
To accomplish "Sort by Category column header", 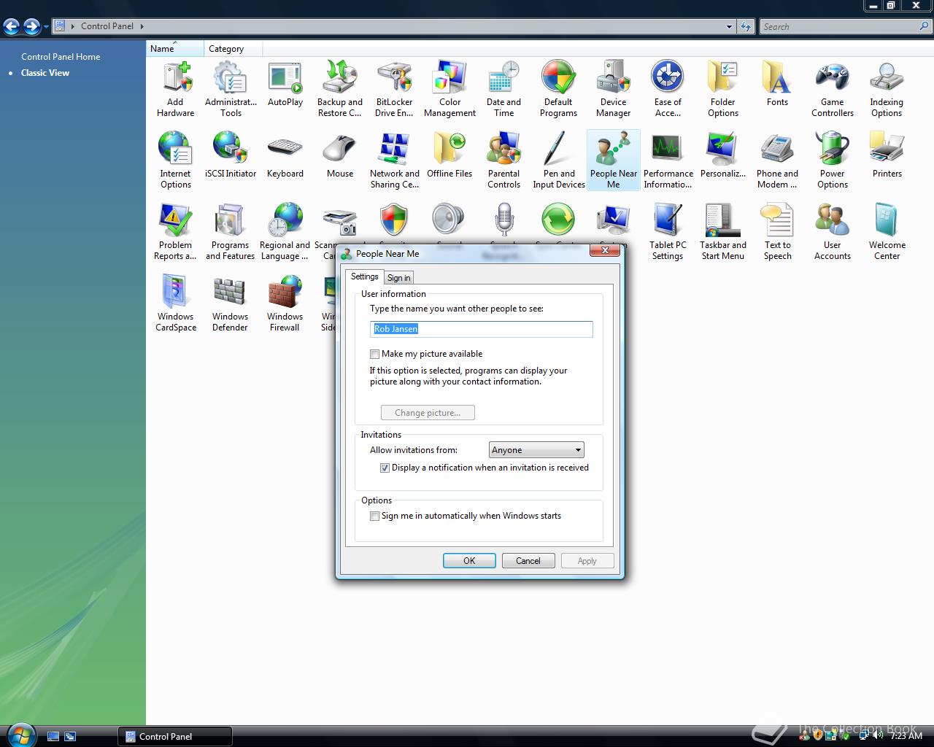I will [x=233, y=49].
